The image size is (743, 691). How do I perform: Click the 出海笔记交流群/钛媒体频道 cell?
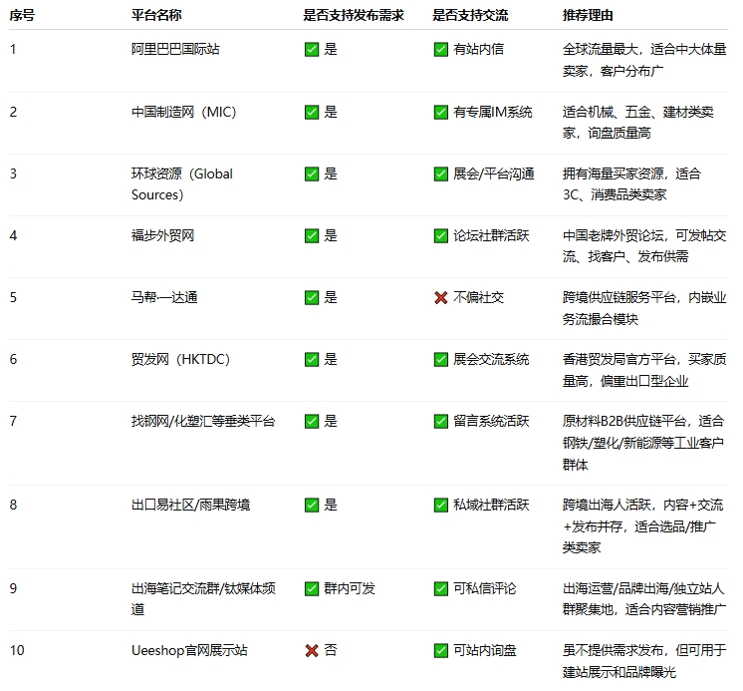pos(203,598)
